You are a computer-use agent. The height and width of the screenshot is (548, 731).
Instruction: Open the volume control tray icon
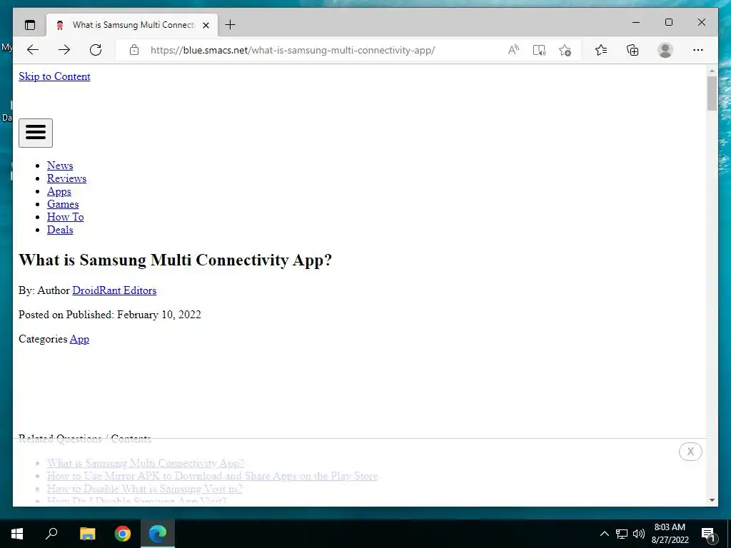click(x=639, y=534)
